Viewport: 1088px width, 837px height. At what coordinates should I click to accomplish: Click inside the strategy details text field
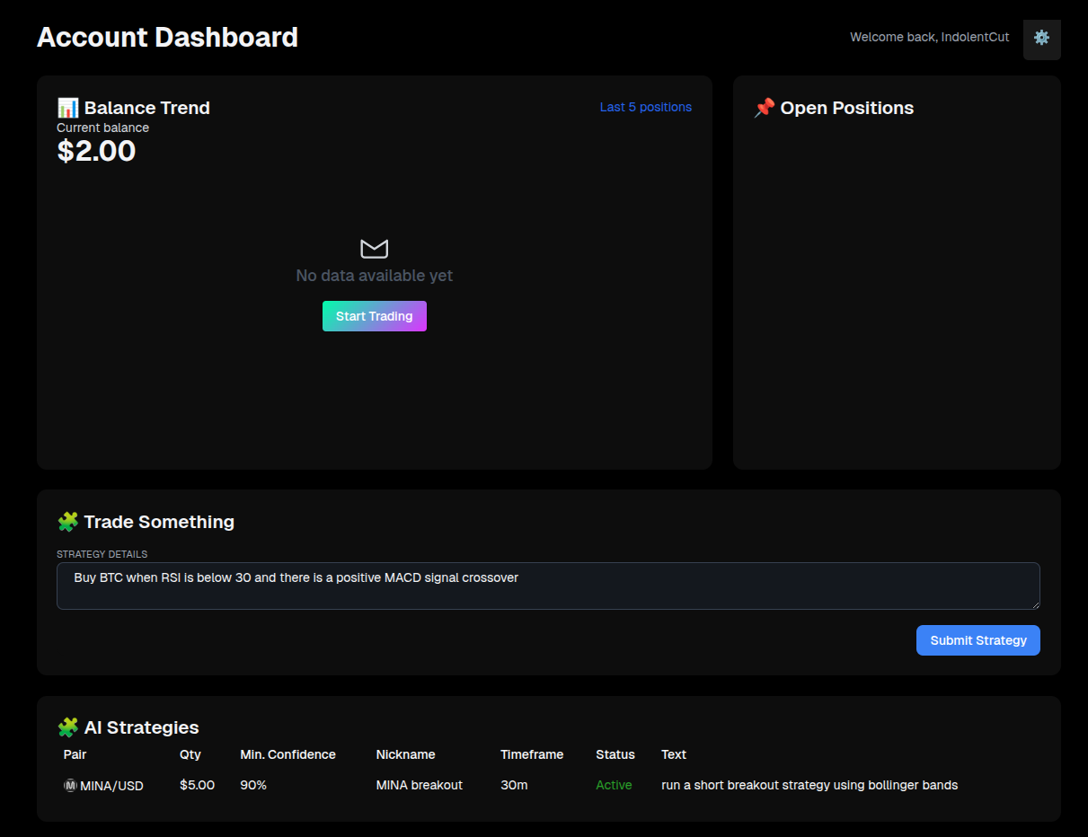pyautogui.click(x=548, y=585)
